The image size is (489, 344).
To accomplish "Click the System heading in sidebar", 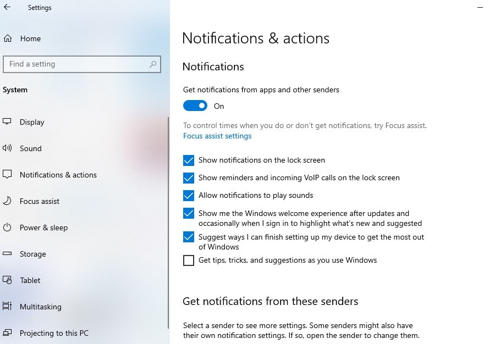I will pyautogui.click(x=15, y=90).
